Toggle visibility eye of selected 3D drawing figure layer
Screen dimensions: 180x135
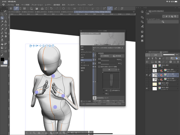147,75
